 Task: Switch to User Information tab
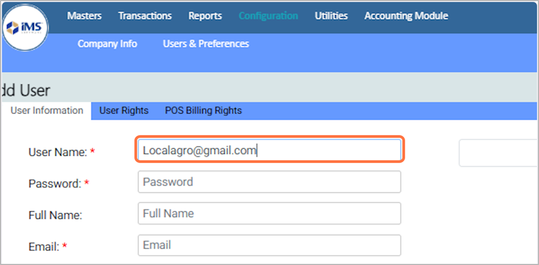[x=47, y=111]
